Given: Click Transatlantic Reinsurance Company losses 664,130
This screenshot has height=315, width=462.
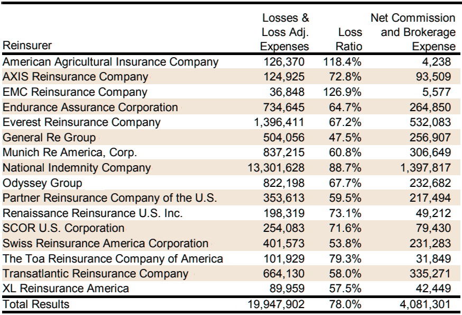Looking at the screenshot, I should [x=284, y=274].
